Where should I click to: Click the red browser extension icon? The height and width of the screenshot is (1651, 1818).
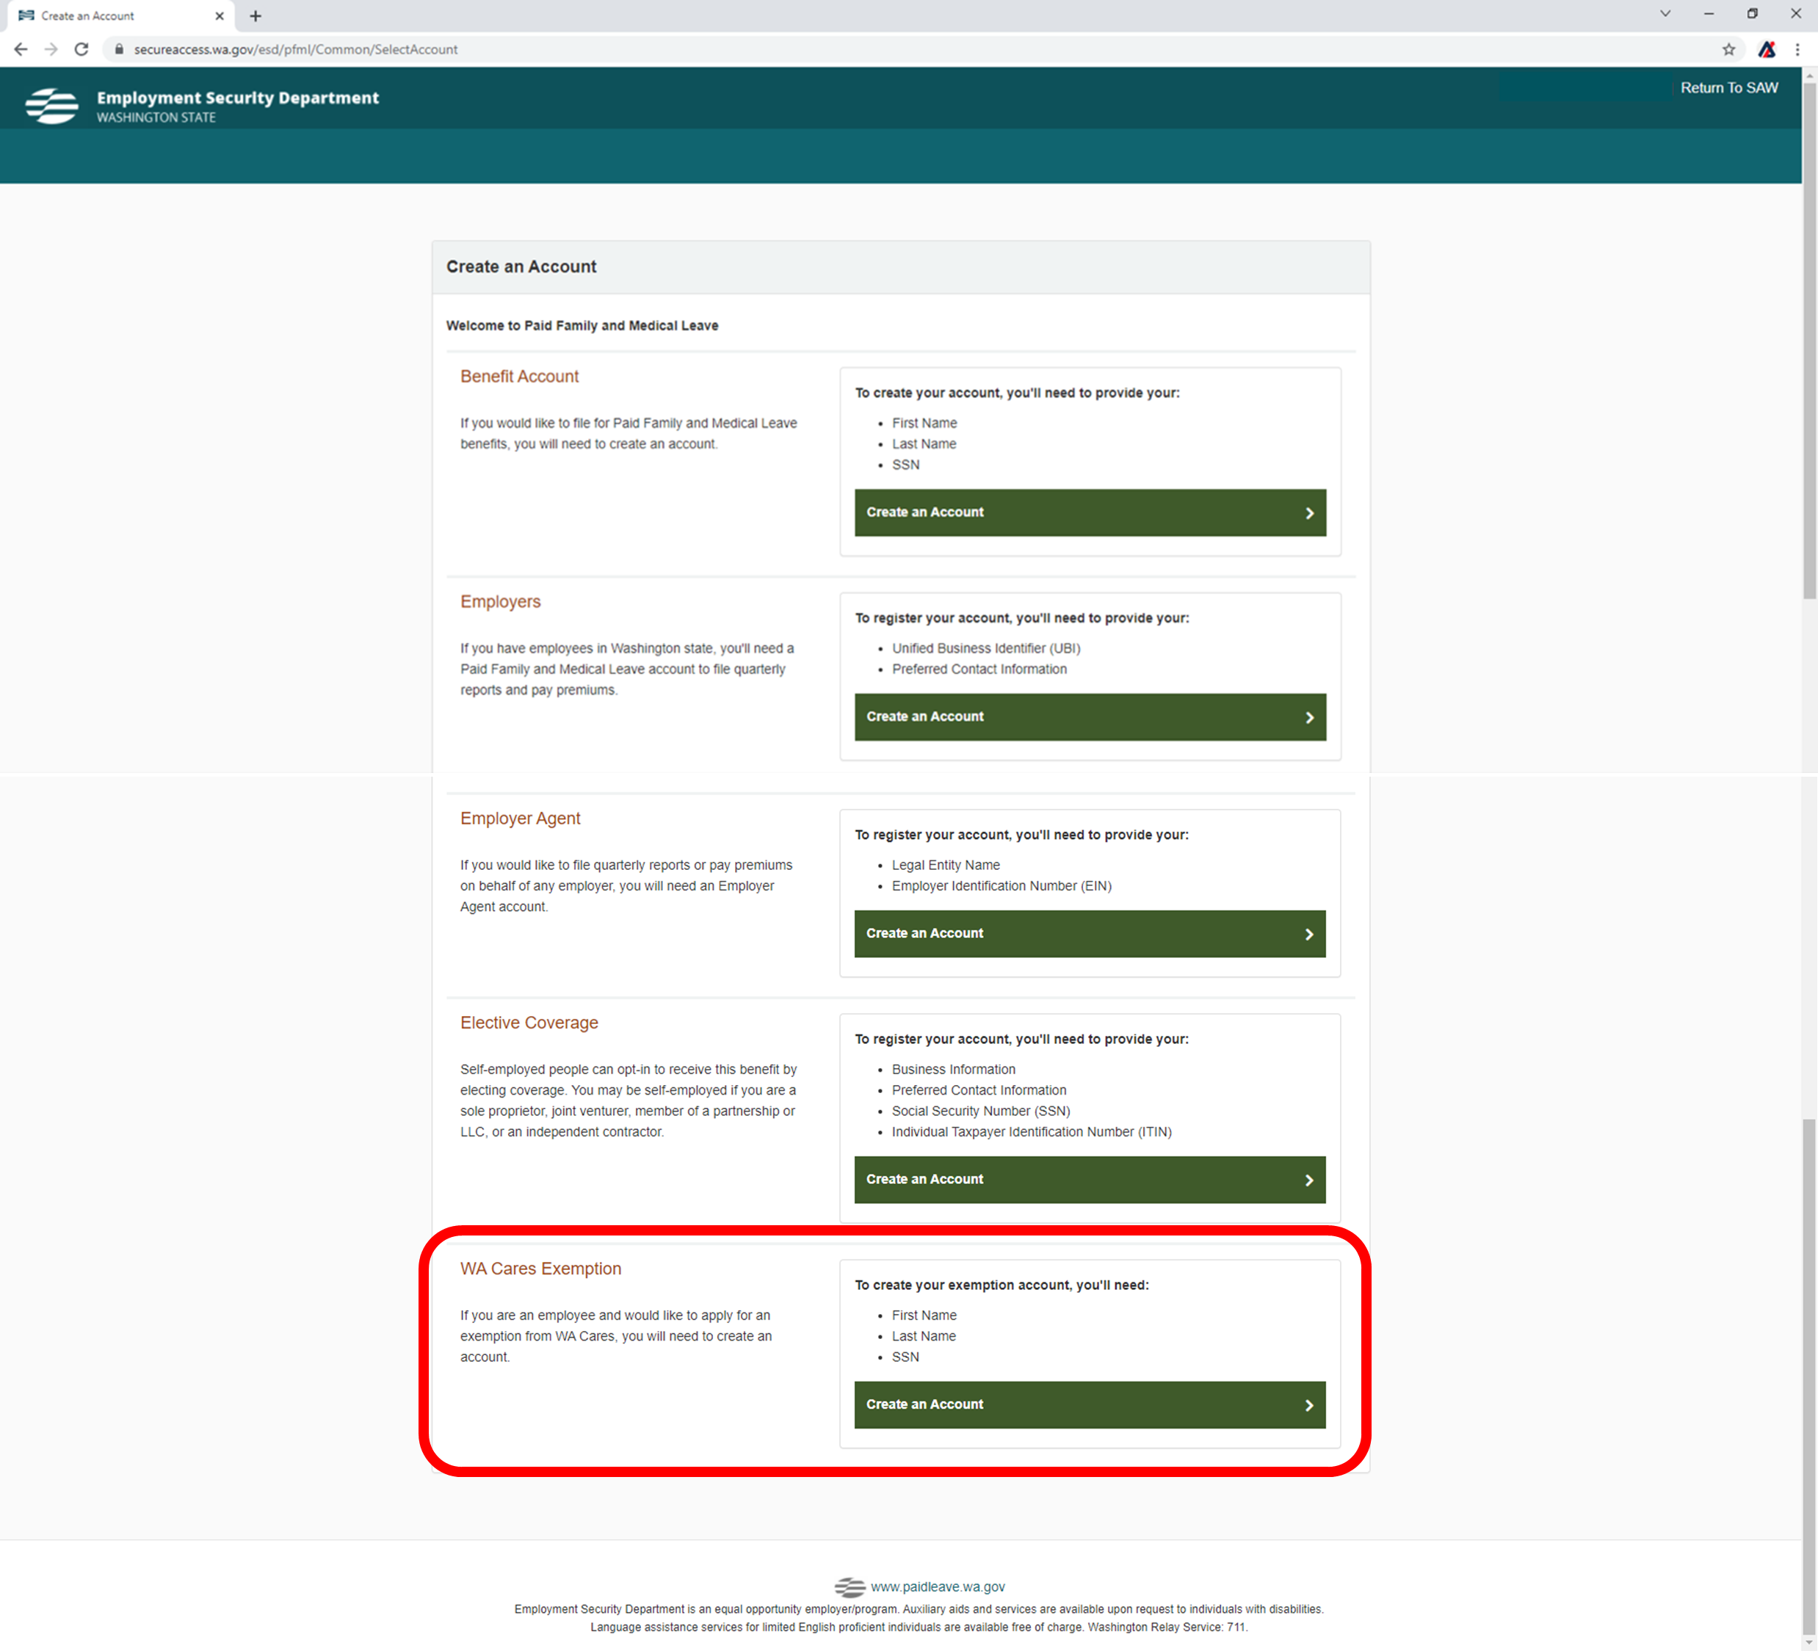(x=1766, y=50)
